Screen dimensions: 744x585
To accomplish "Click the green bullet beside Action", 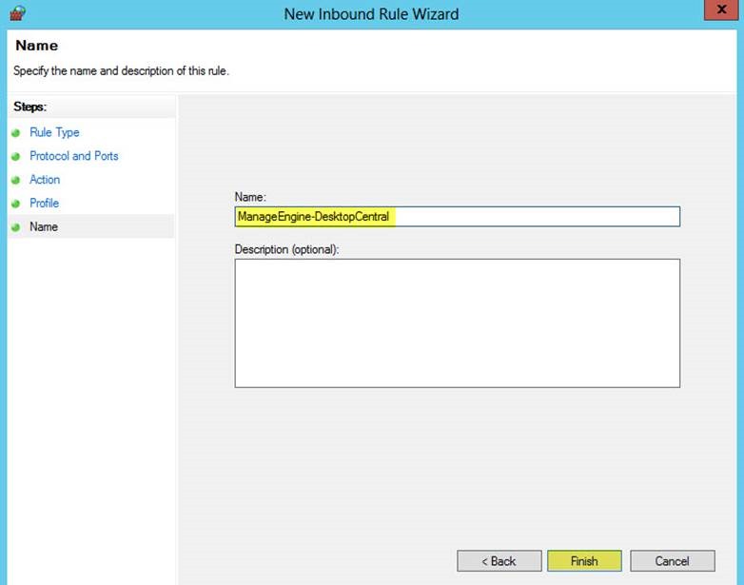I will (15, 181).
